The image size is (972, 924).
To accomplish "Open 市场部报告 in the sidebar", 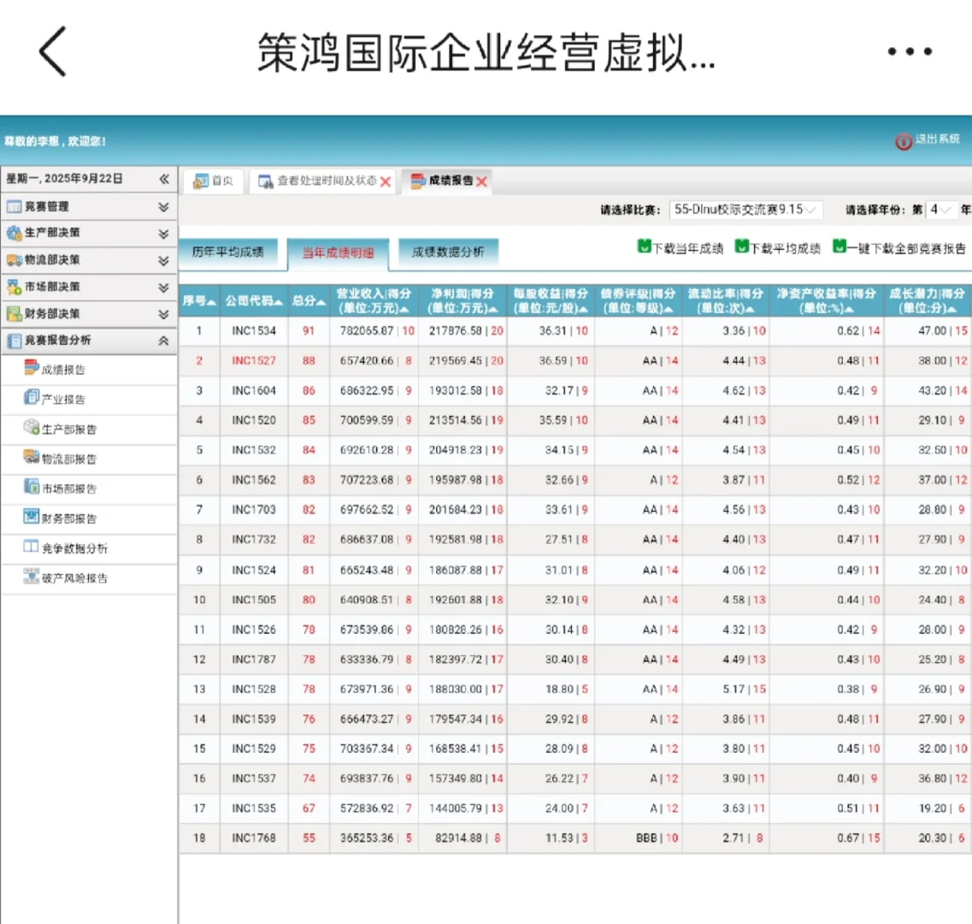I will [68, 489].
